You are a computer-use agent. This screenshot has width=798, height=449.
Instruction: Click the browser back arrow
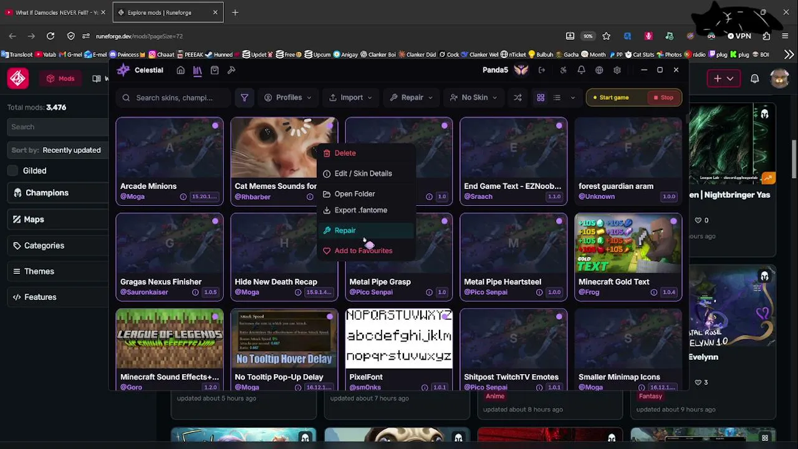point(12,36)
